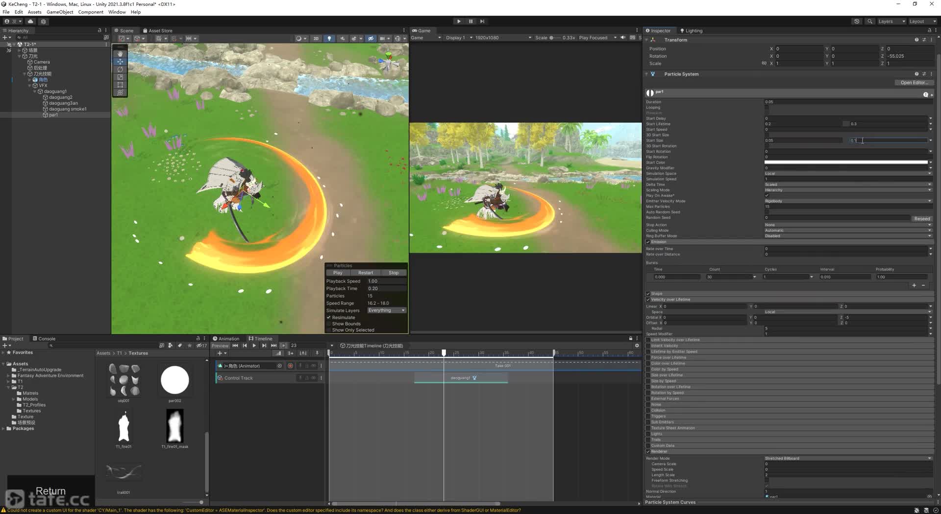Toggle scene audio mute icon
This screenshot has width=941, height=514.
pos(342,38)
